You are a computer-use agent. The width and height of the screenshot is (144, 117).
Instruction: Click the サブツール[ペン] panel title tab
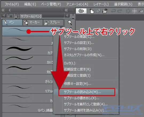[28, 16]
